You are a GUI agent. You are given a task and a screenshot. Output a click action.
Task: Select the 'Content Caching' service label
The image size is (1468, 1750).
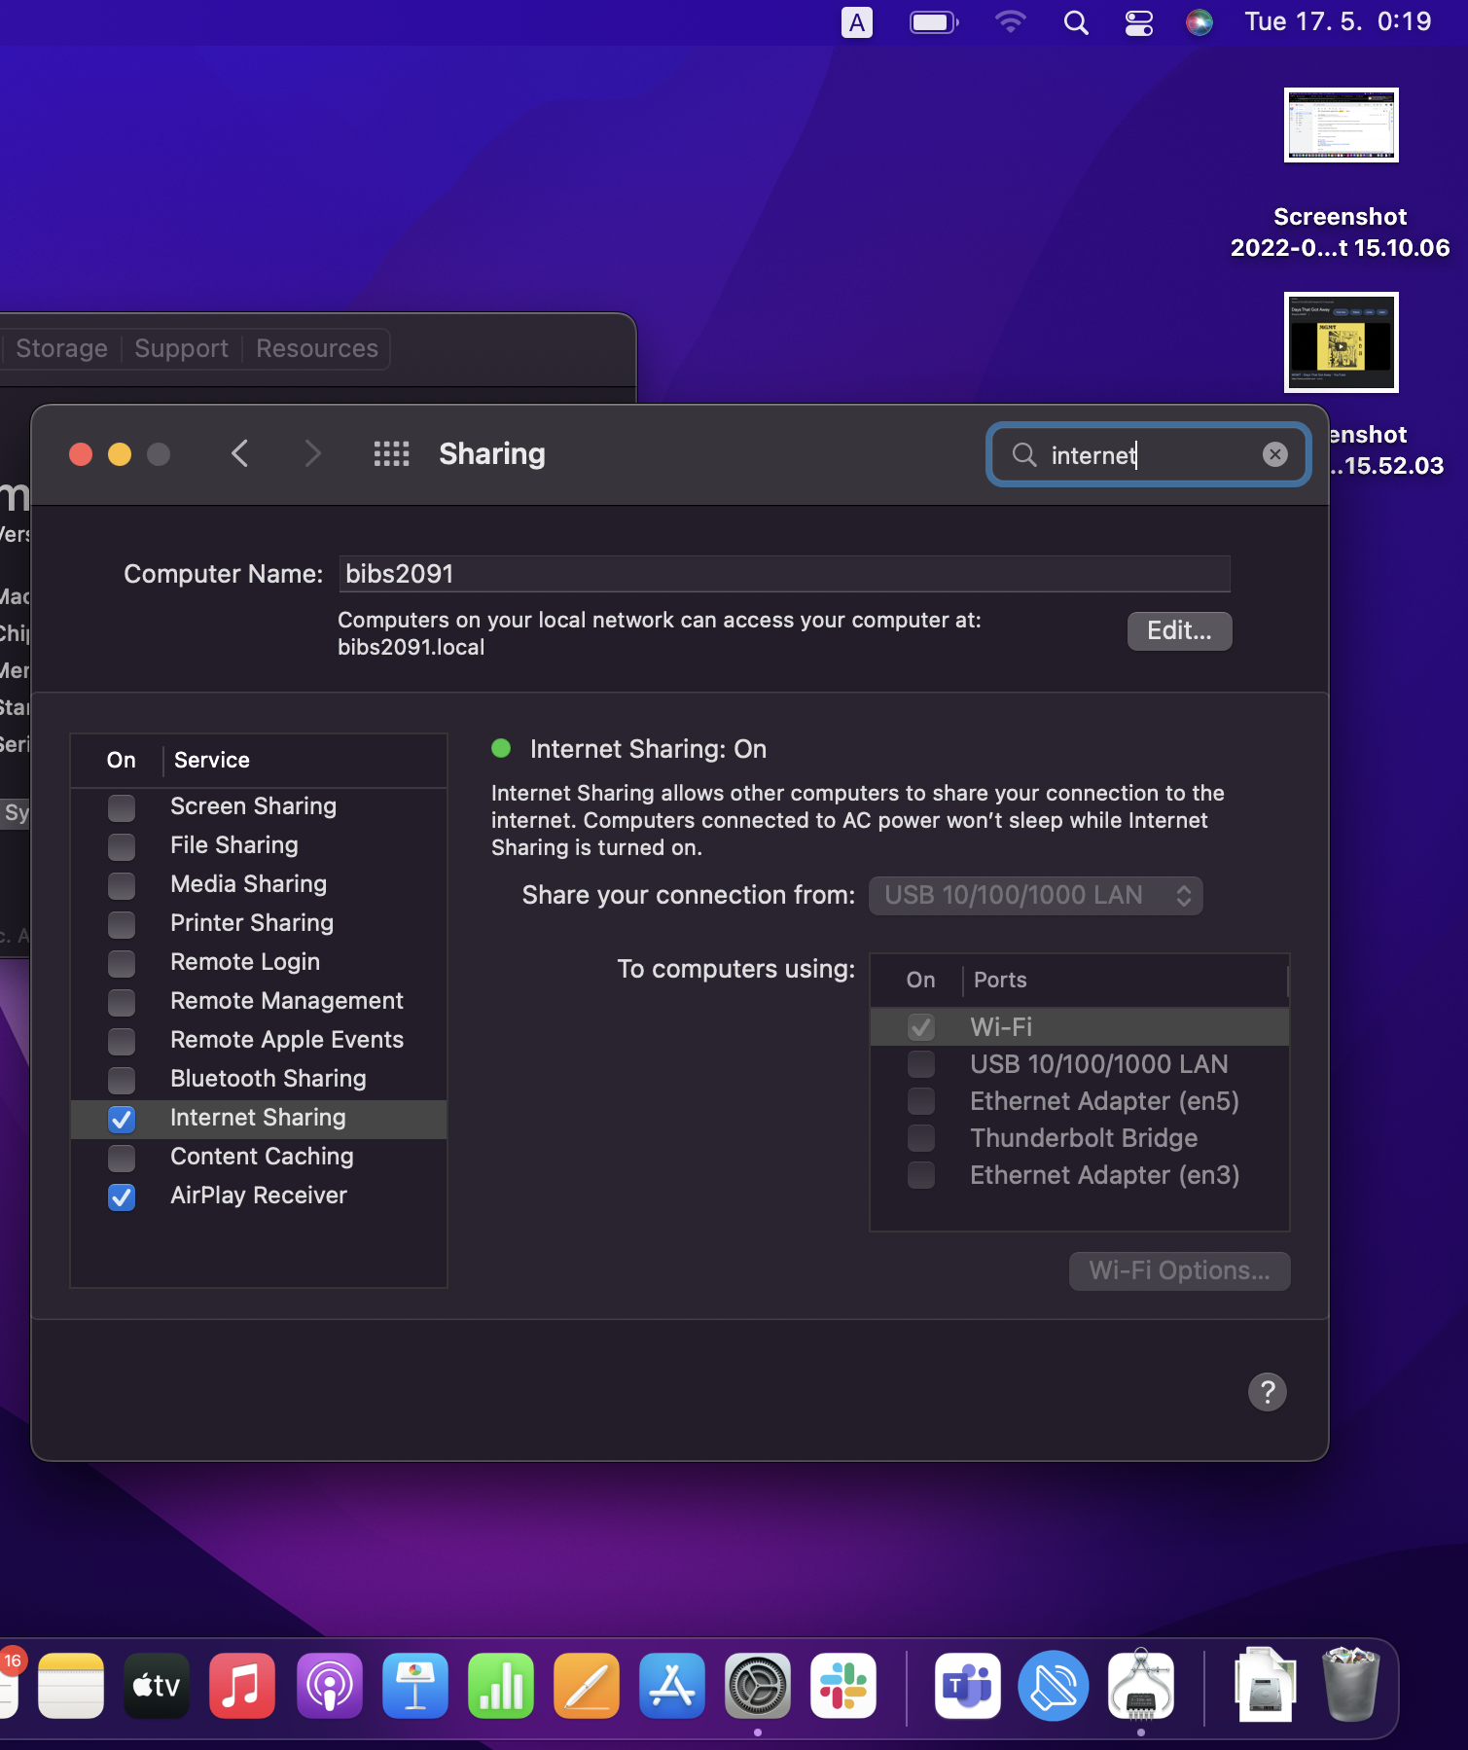point(262,1157)
